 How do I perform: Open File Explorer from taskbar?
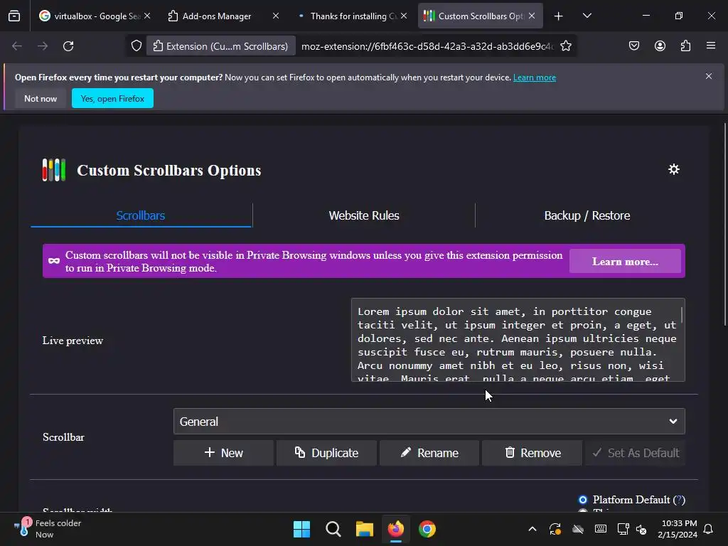coord(365,529)
